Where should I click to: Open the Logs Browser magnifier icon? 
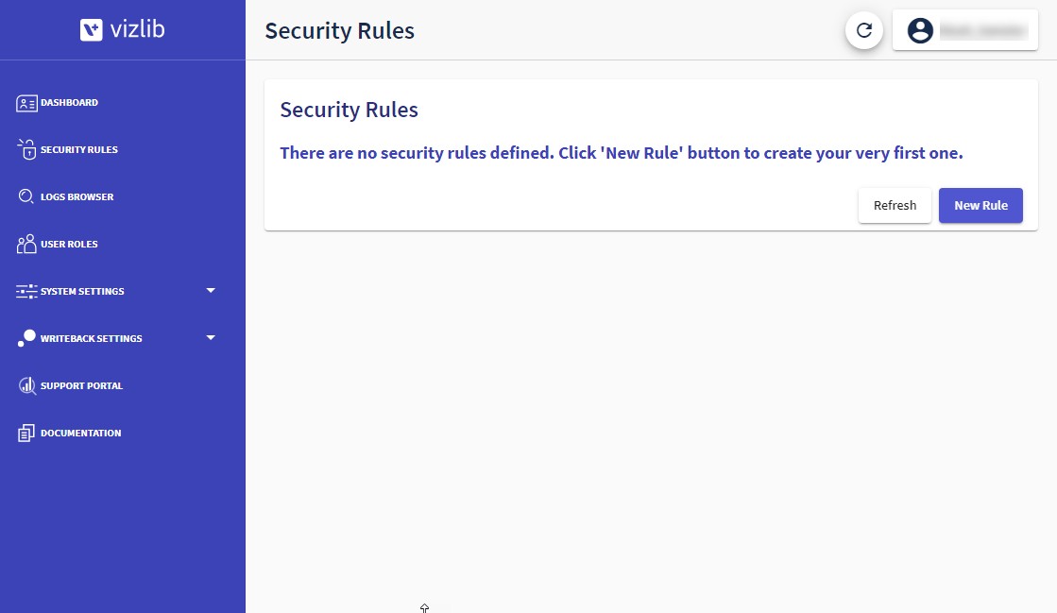[26, 196]
